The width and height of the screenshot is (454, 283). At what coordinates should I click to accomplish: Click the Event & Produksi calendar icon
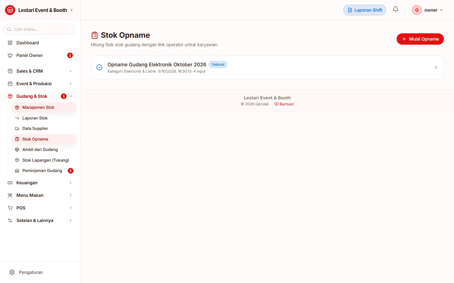tap(10, 84)
